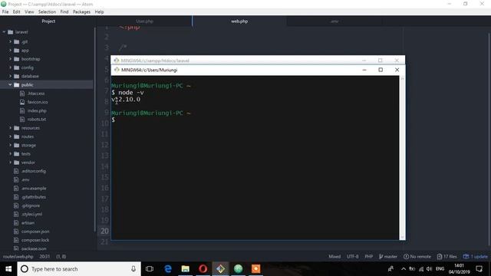Open robots.txt in tree
Image resolution: width=491 pixels, height=276 pixels.
[x=36, y=120]
